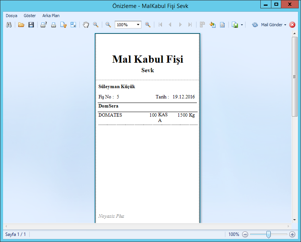Viewport: 301px width, 242px height.
Task: Click the '100 KASA' quantity
Action: coord(158,117)
